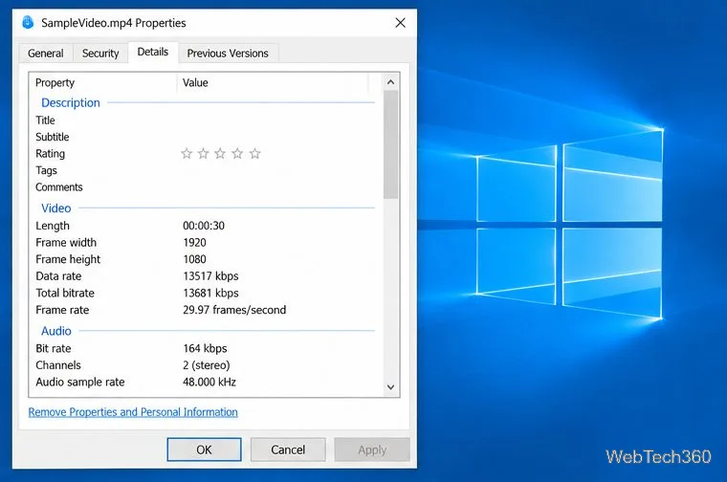Select the Comments property row
This screenshot has width=727, height=482.
pos(204,187)
